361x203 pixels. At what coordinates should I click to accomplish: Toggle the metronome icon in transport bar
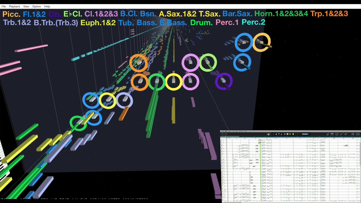[281, 134]
